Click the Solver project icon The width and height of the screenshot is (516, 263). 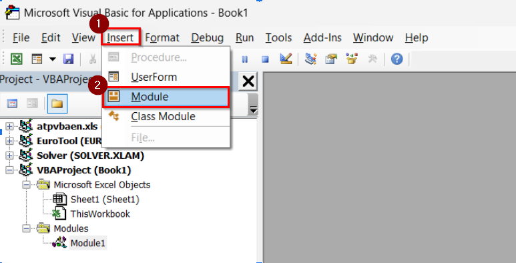point(26,155)
